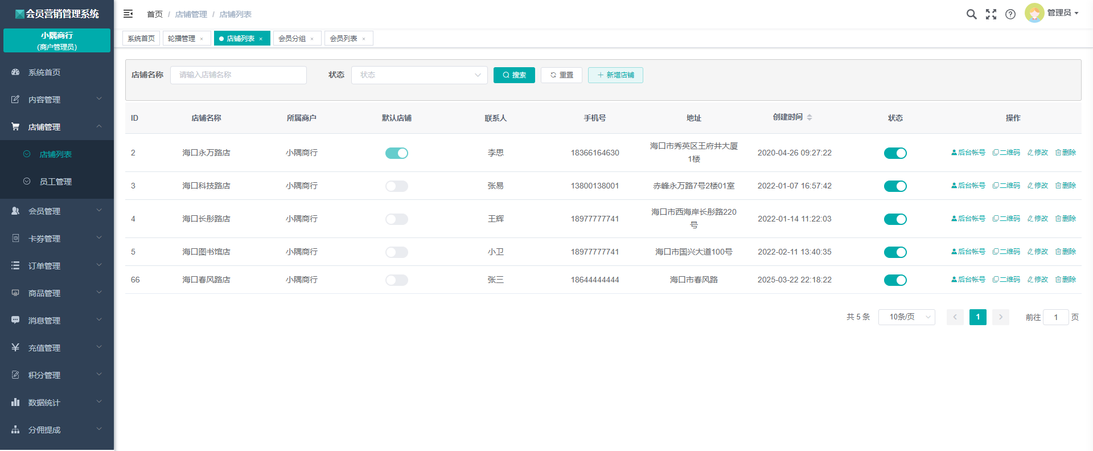
Task: Close the 店铺列表 tab with its x
Action: point(261,39)
